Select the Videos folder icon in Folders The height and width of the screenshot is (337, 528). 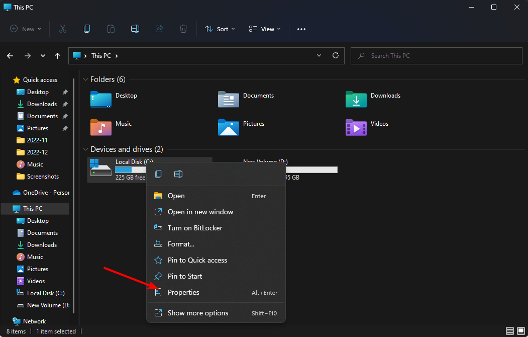click(356, 127)
